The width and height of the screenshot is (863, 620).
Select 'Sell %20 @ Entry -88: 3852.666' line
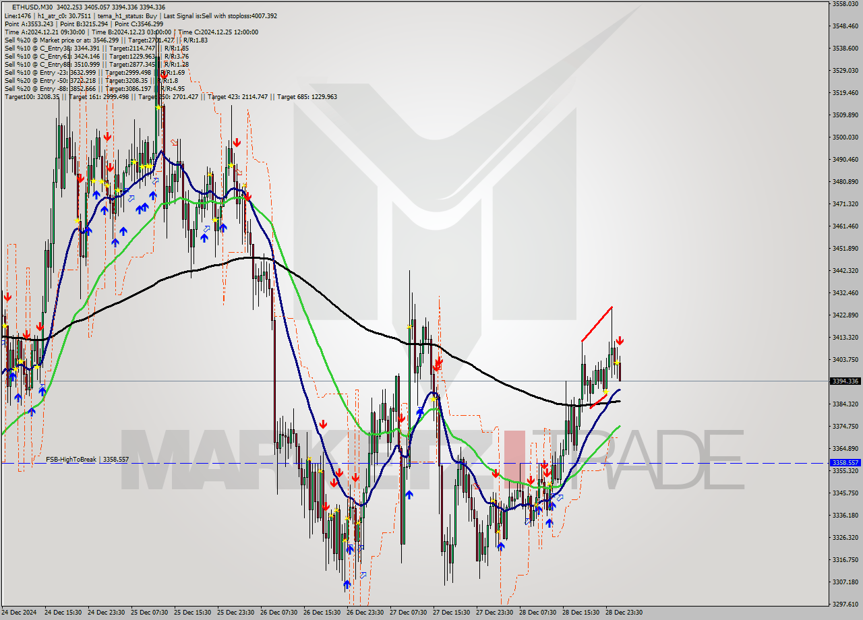[x=94, y=88]
